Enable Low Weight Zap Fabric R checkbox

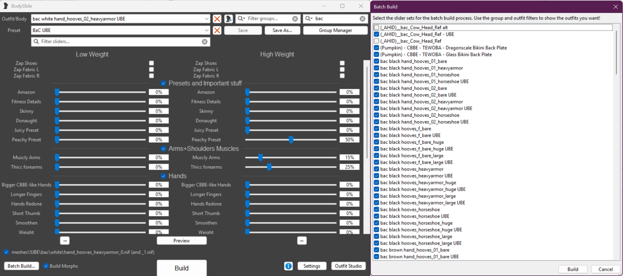click(x=152, y=76)
